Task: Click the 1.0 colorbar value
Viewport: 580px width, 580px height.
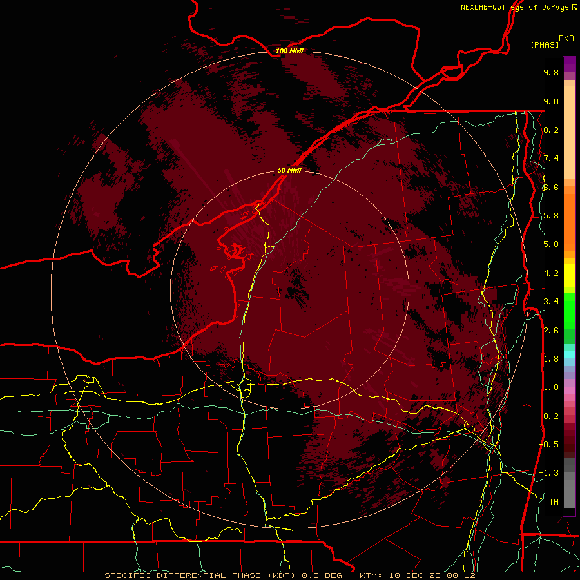Action: click(x=551, y=387)
